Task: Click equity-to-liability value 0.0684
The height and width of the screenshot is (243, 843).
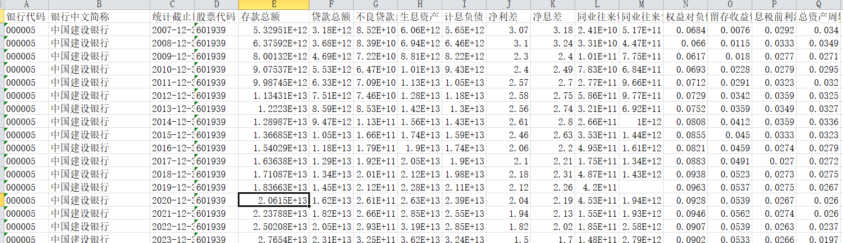Action: tap(686, 29)
